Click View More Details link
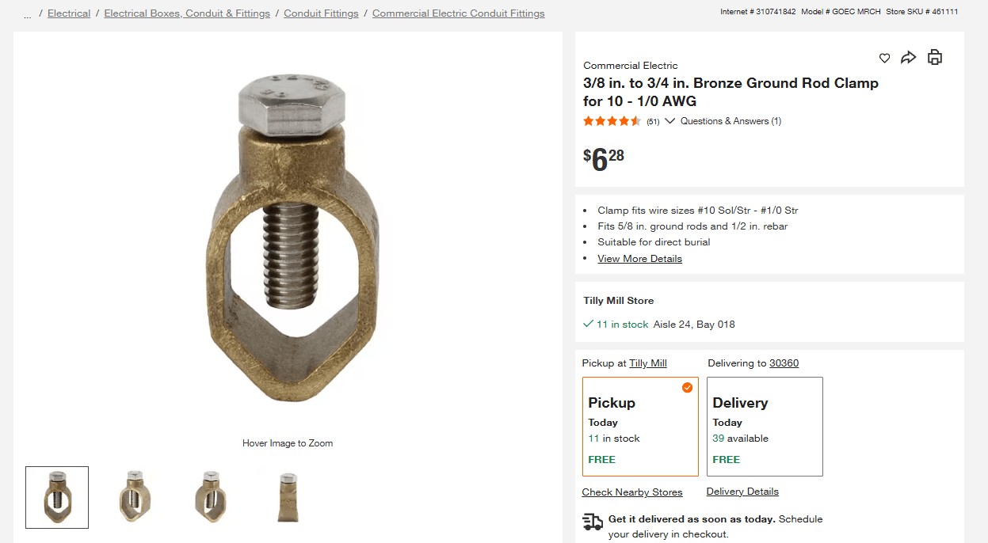Viewport: 988px width, 543px height. coord(639,259)
